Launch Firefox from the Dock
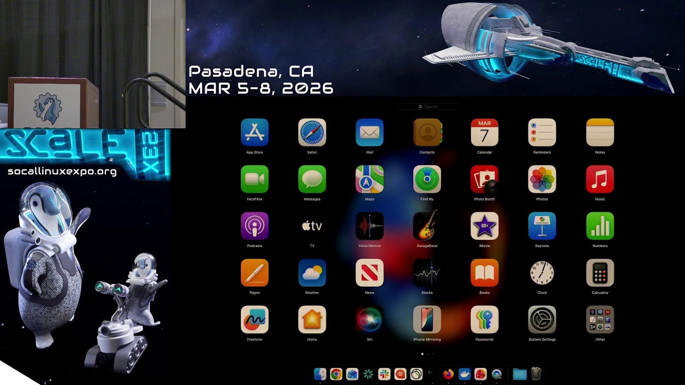Viewport: 685px width, 385px height. click(x=448, y=374)
